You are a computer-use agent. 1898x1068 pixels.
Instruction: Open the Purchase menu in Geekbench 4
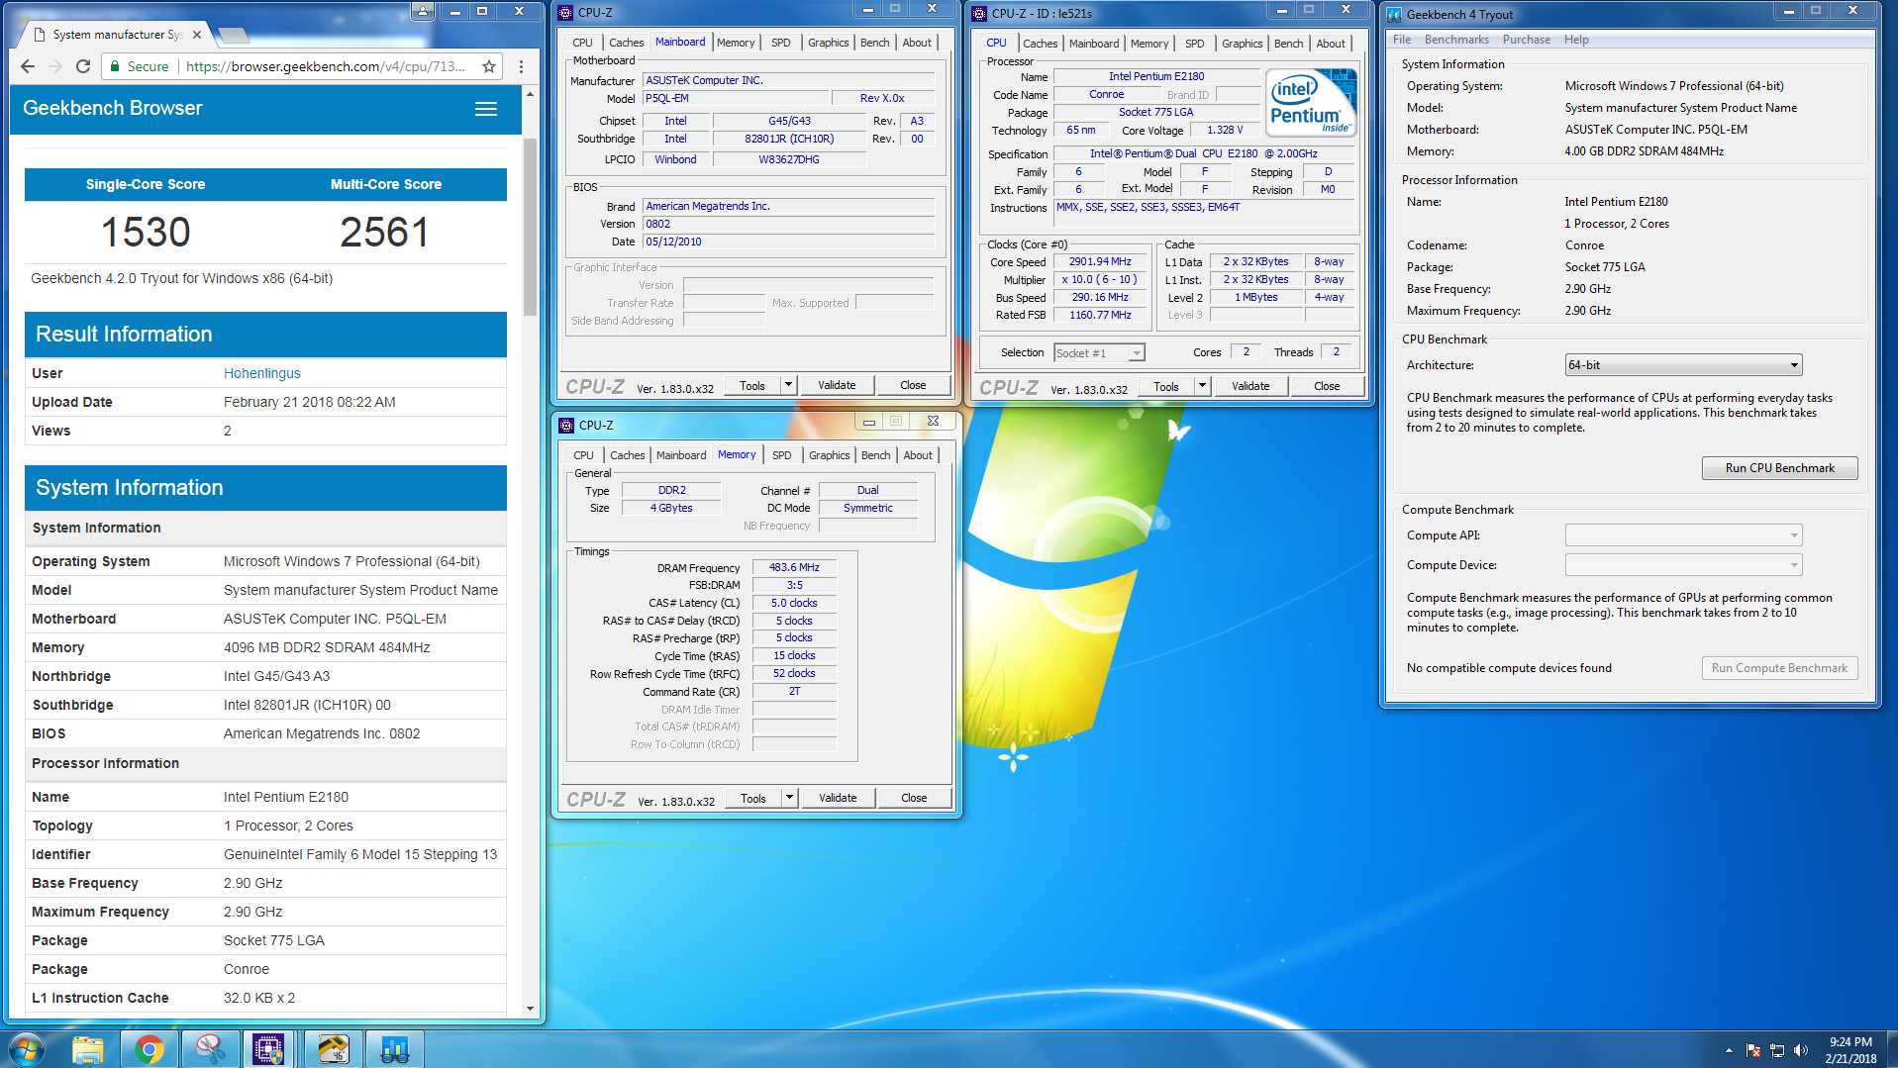coord(1526,40)
